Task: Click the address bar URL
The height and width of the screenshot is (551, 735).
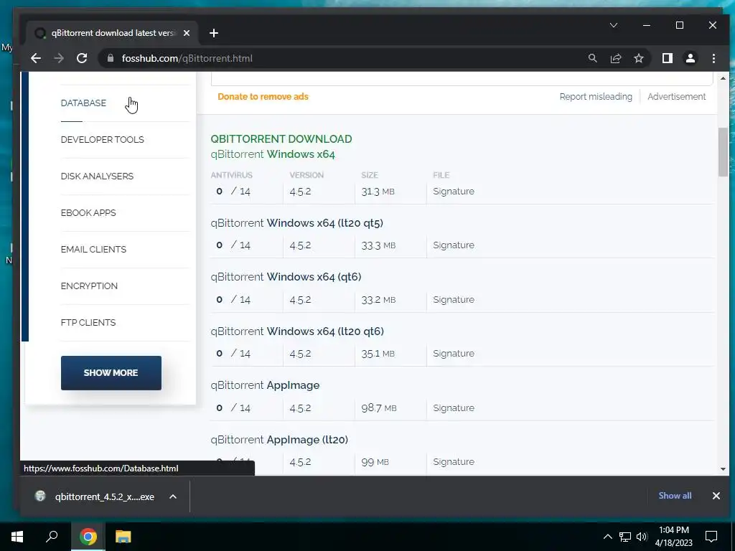Action: 187,58
